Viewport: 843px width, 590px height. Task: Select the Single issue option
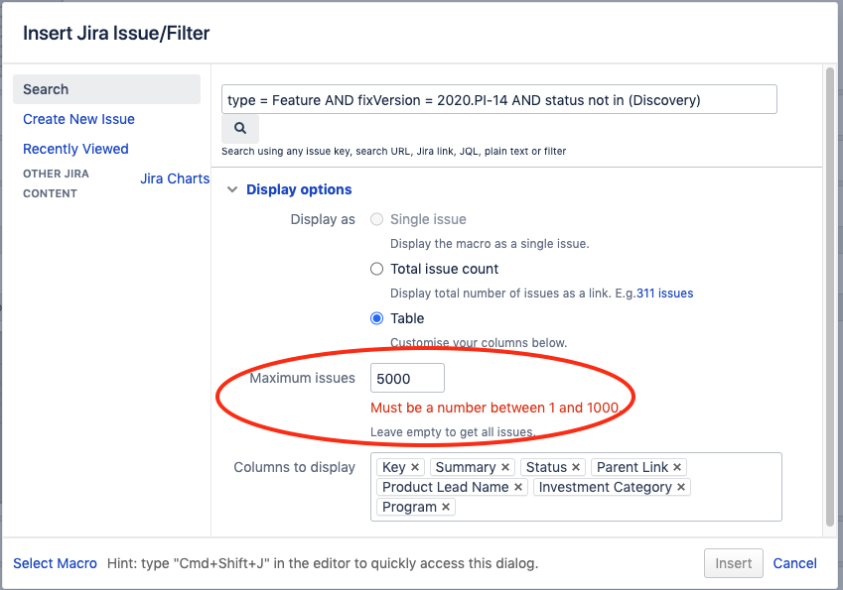pos(376,219)
